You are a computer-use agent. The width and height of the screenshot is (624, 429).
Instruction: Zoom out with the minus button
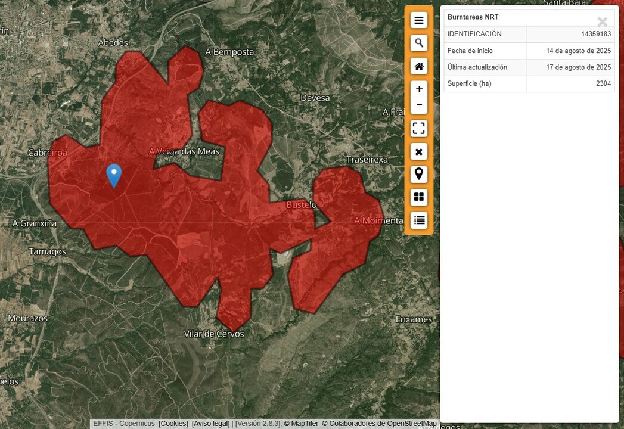pyautogui.click(x=418, y=105)
